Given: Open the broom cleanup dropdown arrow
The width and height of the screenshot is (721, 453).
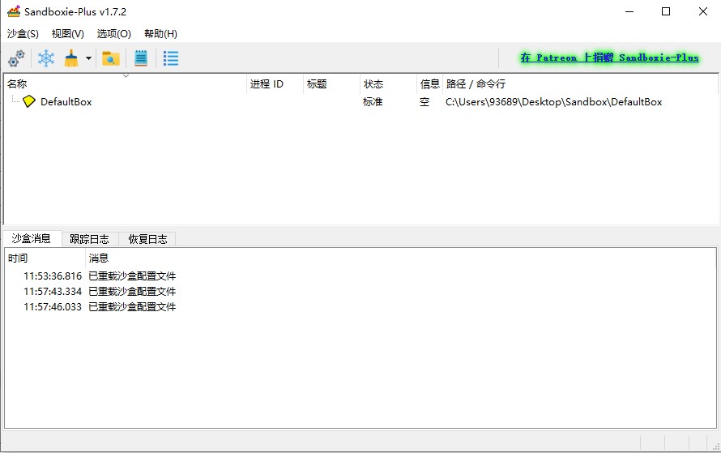Looking at the screenshot, I should pyautogui.click(x=89, y=58).
